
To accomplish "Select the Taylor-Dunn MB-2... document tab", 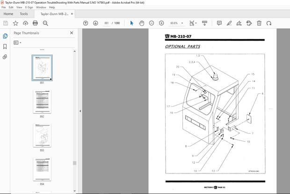I will (x=54, y=14).
